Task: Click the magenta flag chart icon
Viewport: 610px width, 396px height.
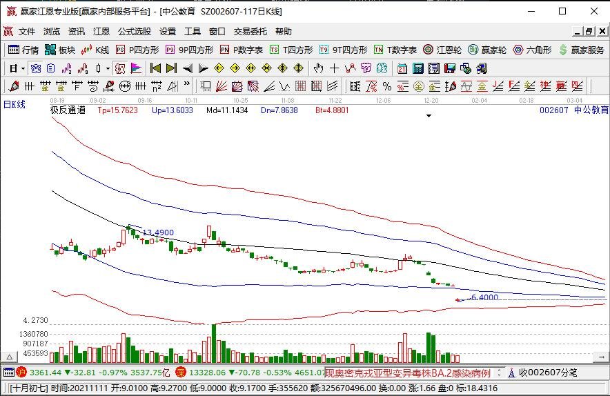Action: (x=136, y=69)
